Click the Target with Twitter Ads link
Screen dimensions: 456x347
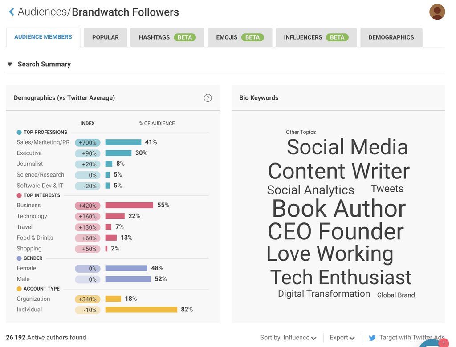[x=411, y=338]
